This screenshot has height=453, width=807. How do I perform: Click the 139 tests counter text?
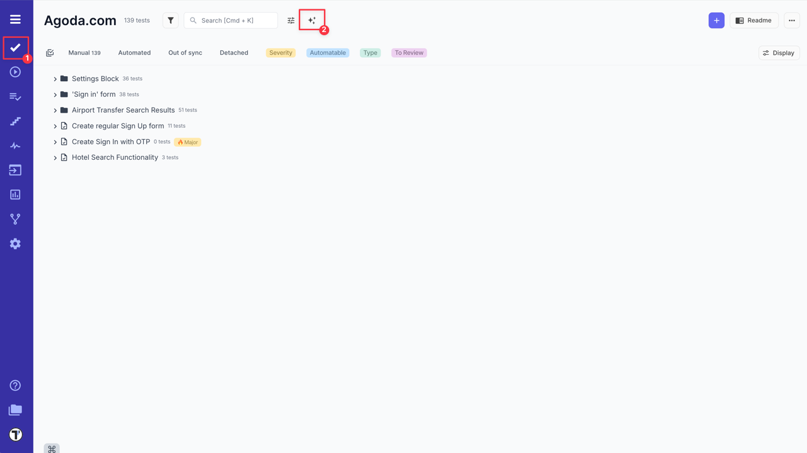137,20
